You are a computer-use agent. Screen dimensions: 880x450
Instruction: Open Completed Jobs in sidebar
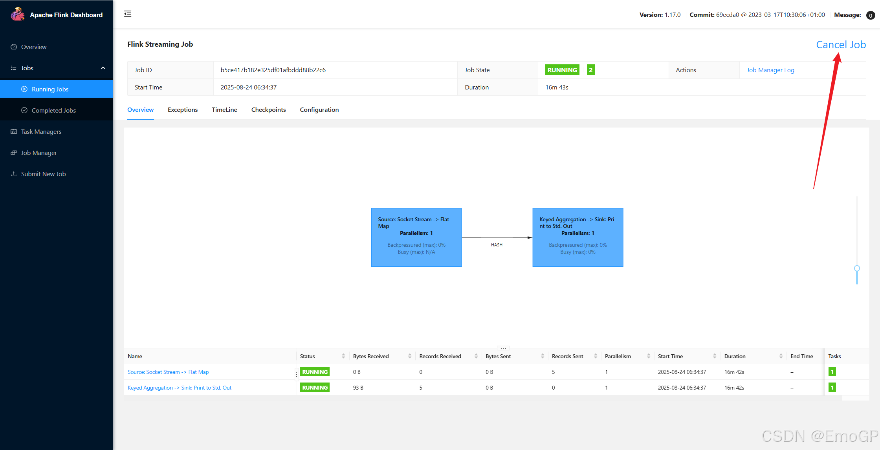point(57,110)
